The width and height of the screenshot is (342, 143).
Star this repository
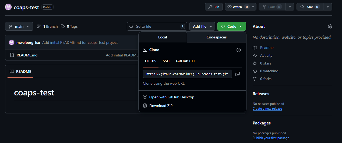[x=310, y=7]
